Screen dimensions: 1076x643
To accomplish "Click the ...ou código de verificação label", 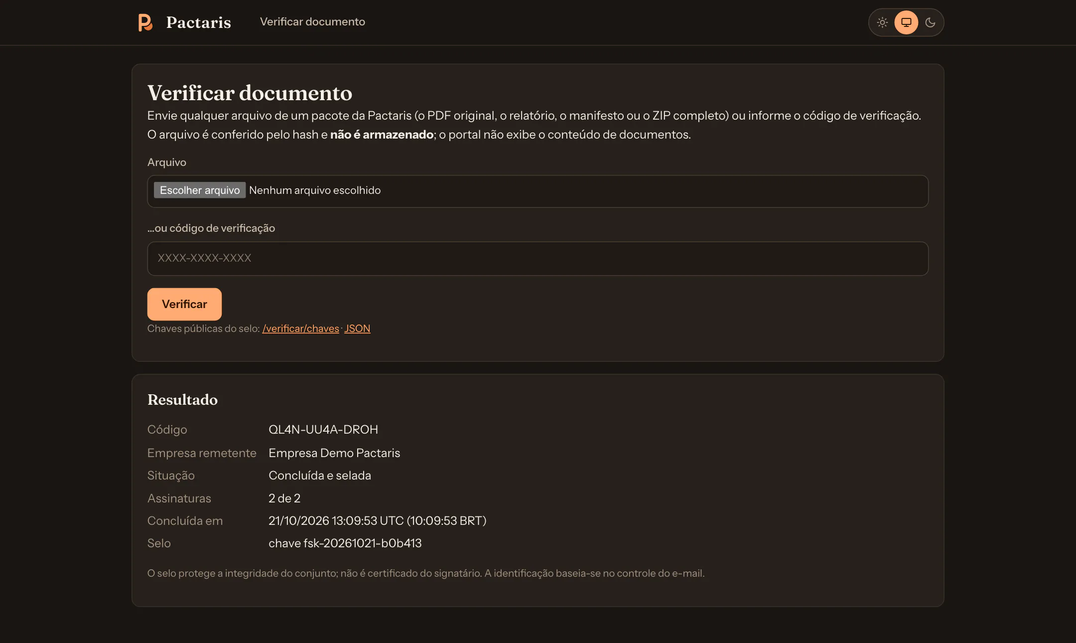I will pos(211,228).
